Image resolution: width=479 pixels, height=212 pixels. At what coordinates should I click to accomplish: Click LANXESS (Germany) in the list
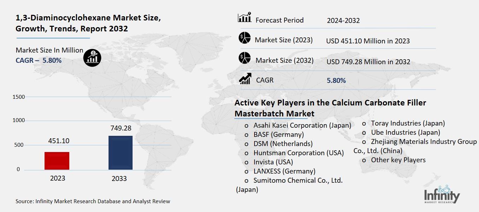point(284,171)
